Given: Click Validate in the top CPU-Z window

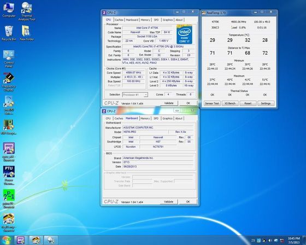Looking at the screenshot, I should pyautogui.click(x=169, y=103).
